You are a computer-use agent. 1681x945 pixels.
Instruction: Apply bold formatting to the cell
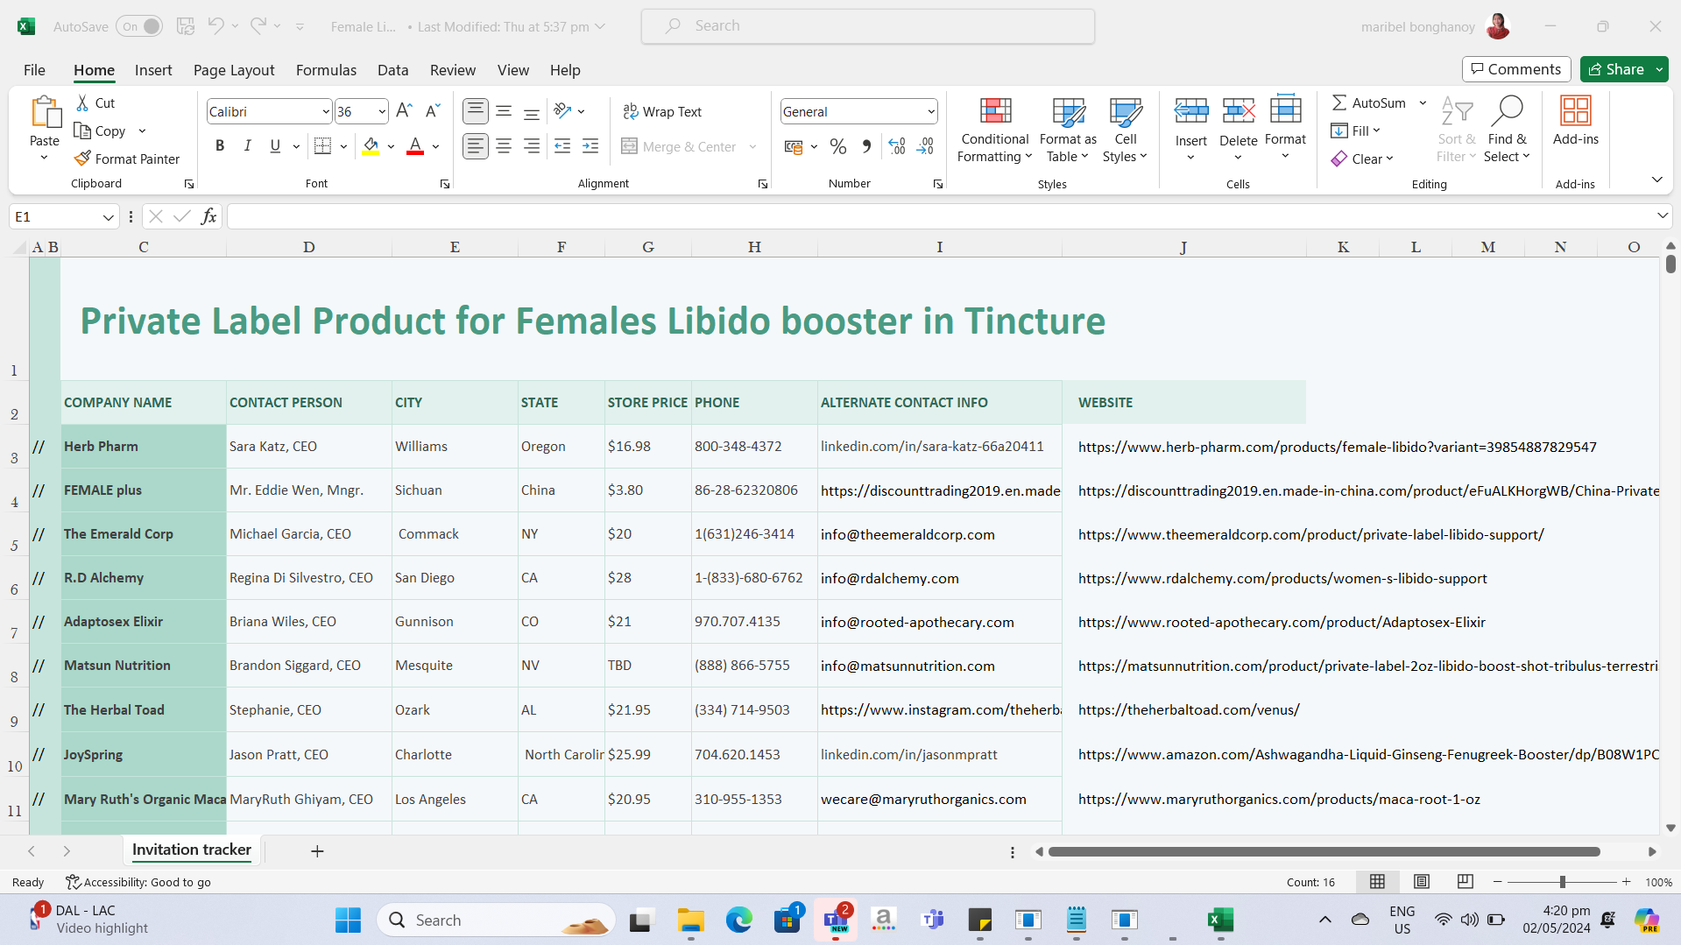[x=220, y=146]
